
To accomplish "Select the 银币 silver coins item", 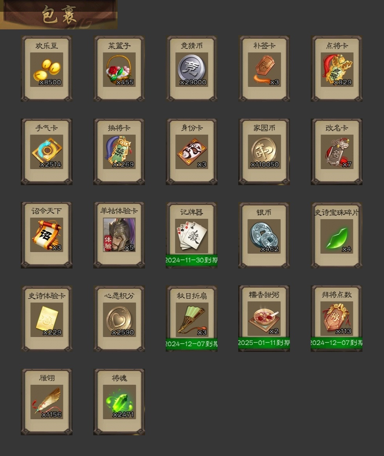I will pyautogui.click(x=264, y=235).
